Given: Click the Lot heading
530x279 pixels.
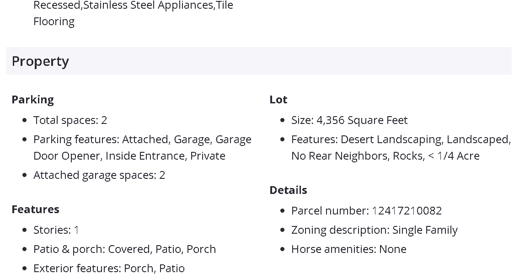Looking at the screenshot, I should pos(278,100).
